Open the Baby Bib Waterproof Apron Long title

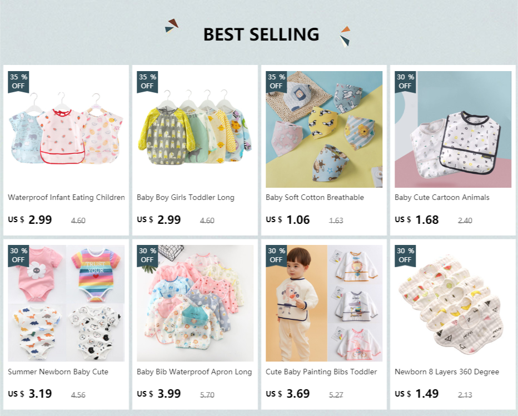[195, 372]
